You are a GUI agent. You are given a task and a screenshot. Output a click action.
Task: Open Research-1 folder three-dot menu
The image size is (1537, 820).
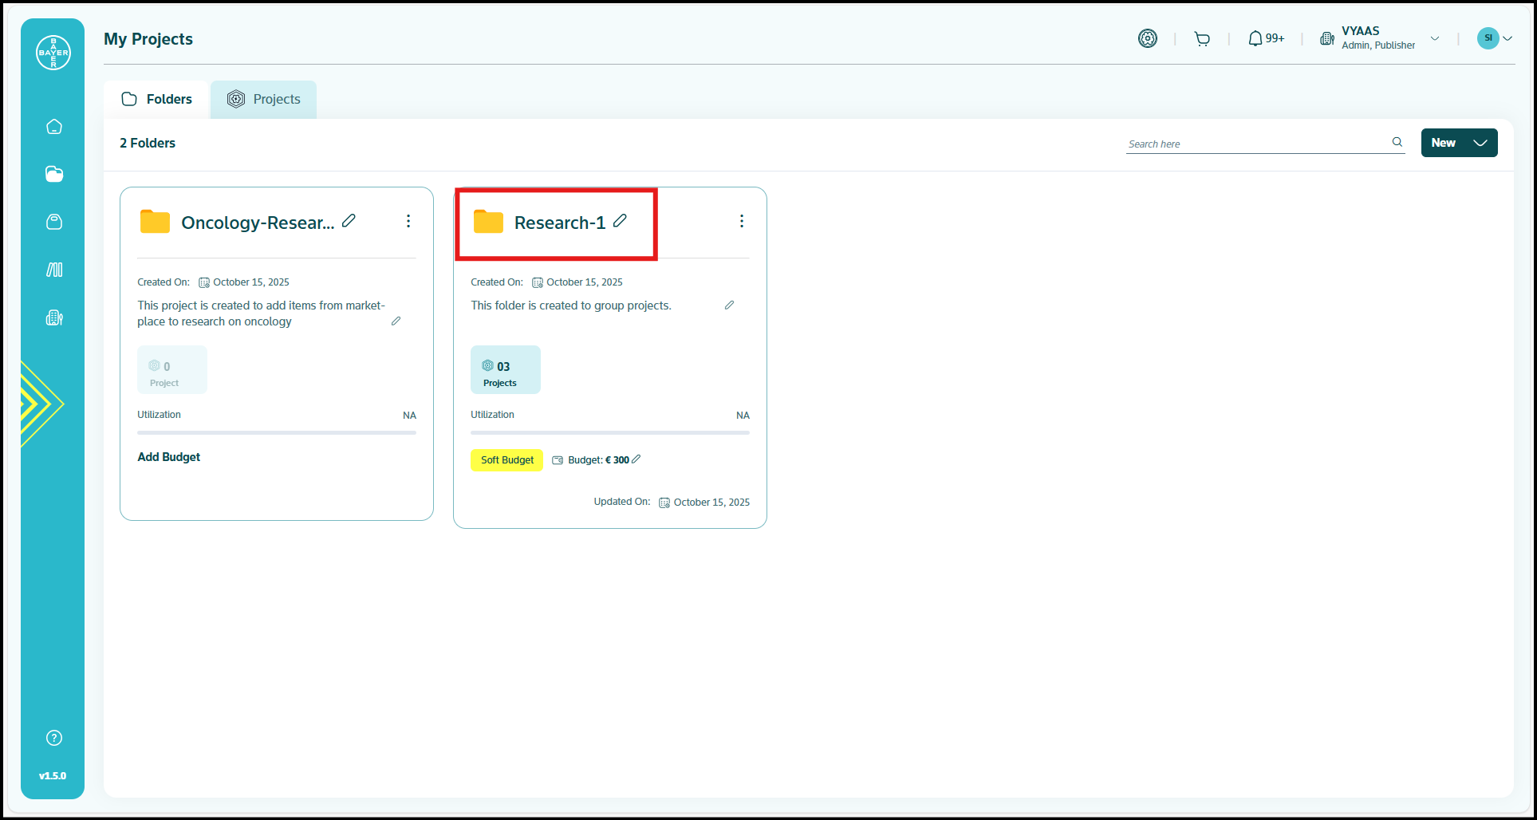[742, 221]
